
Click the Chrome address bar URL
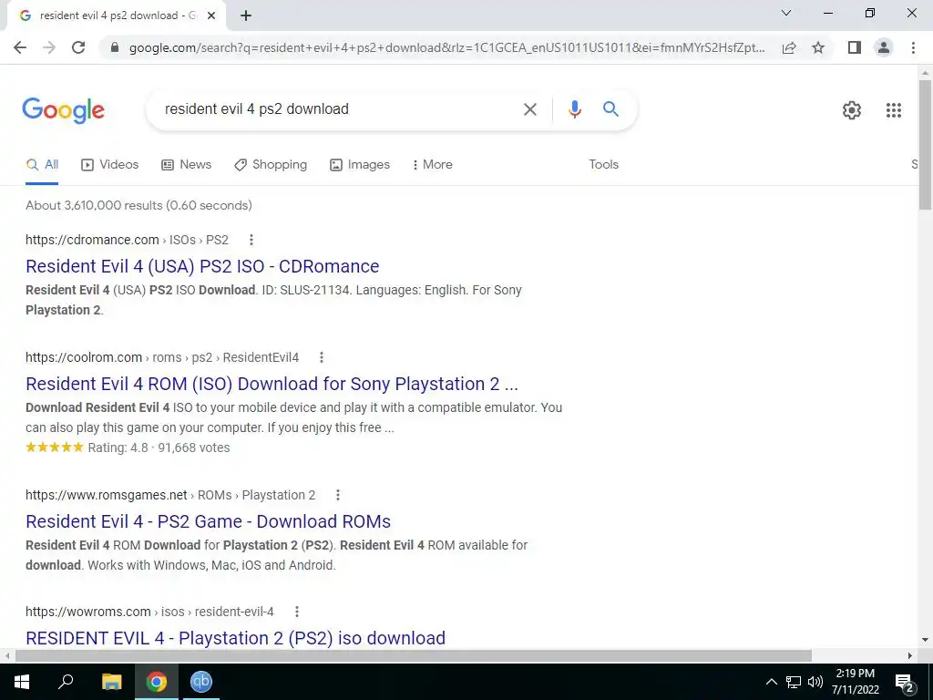[x=446, y=47]
